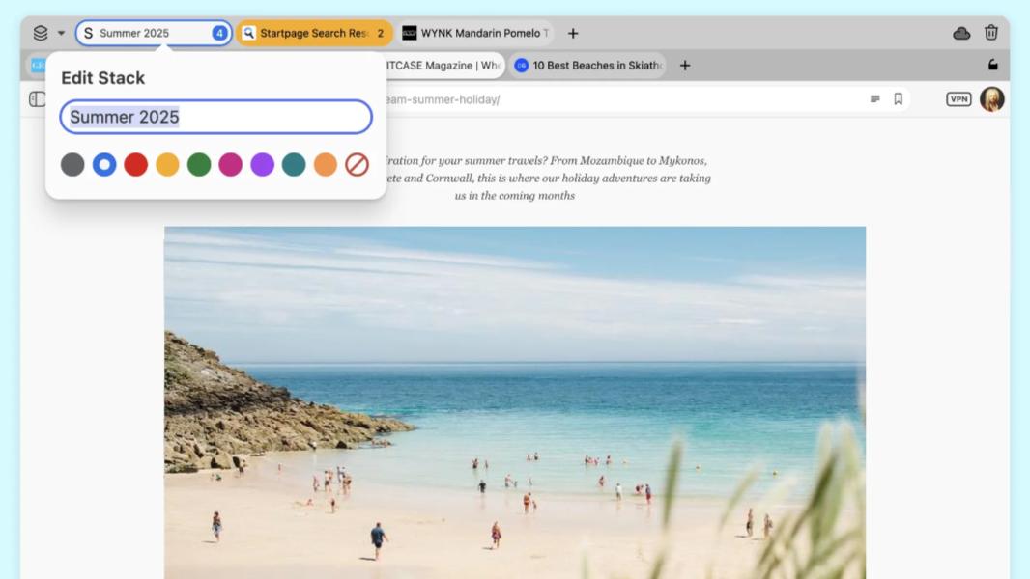Switch to WYNK Mandarin Pomelo tab

[x=475, y=33]
